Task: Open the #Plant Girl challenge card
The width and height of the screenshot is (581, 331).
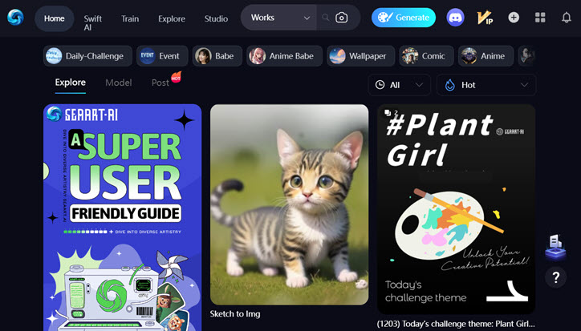Action: [457, 209]
